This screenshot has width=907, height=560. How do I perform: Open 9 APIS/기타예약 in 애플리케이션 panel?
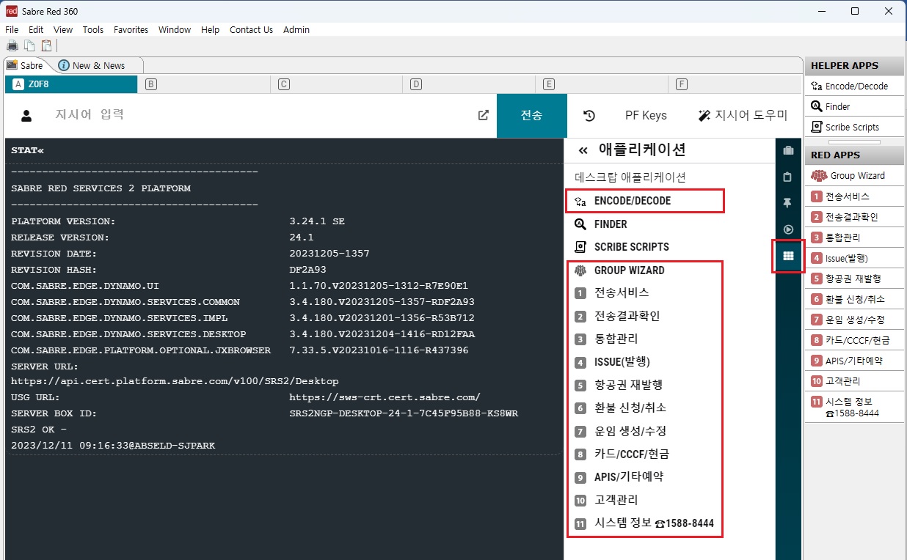coord(619,476)
